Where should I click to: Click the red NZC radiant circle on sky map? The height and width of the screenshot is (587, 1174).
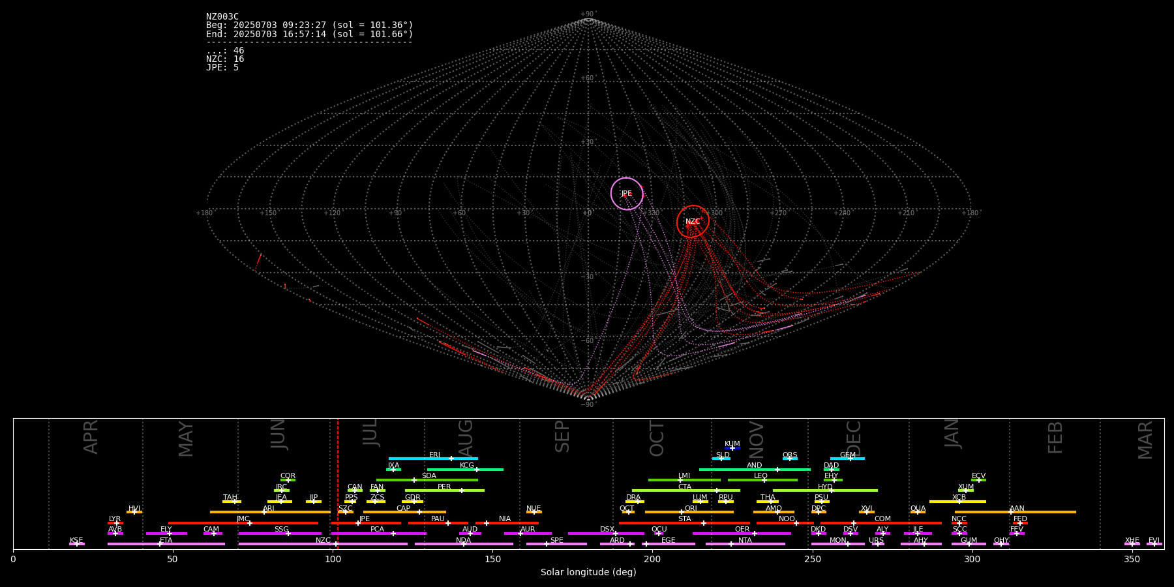(693, 222)
